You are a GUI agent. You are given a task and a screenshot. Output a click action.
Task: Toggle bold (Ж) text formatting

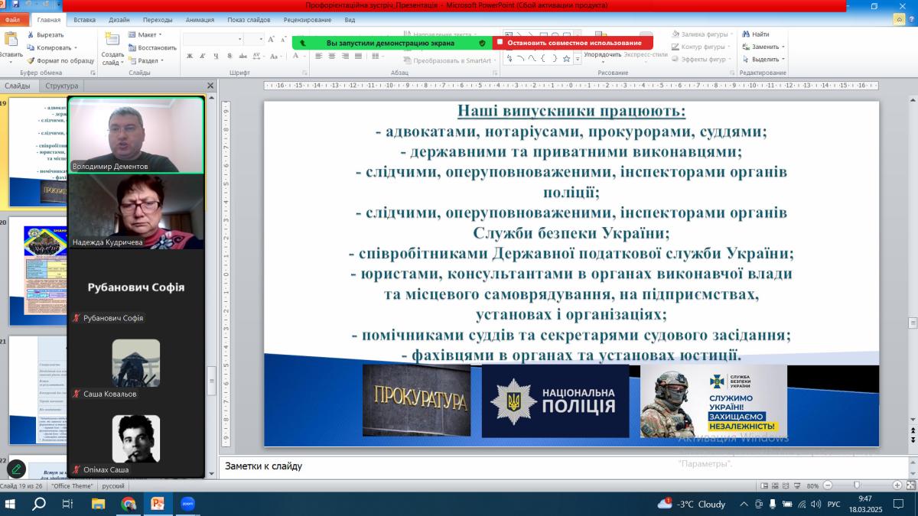tap(190, 56)
